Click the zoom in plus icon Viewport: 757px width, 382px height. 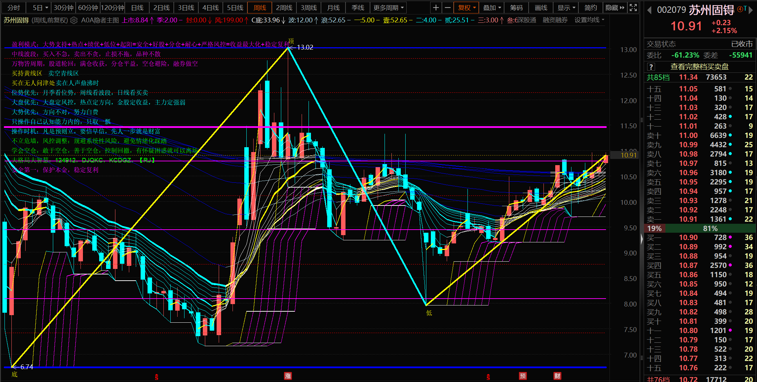(436, 8)
